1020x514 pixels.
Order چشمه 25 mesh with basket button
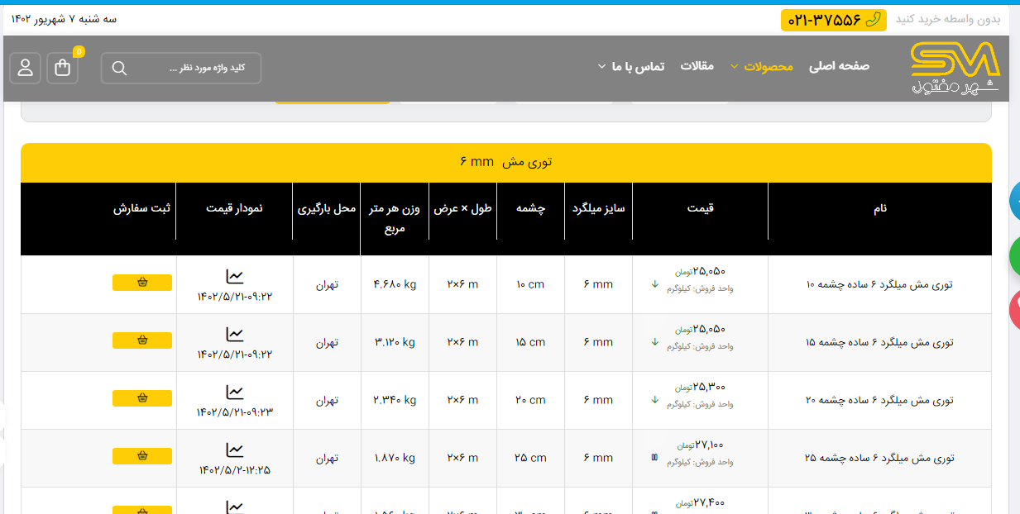142,456
